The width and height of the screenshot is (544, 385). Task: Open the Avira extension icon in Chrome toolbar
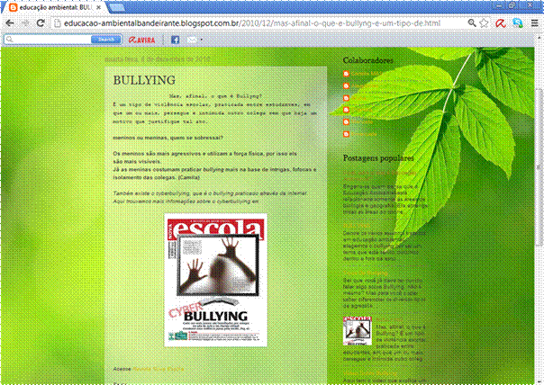[x=500, y=23]
